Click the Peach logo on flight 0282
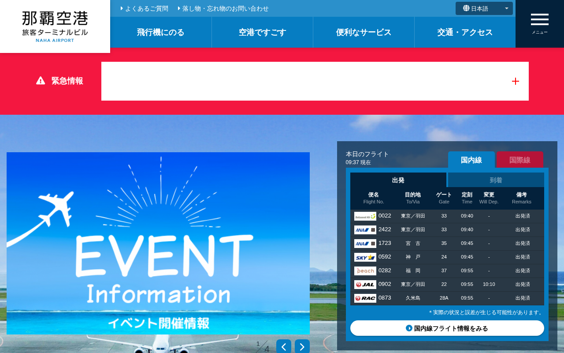564x353 pixels. pyautogui.click(x=365, y=271)
